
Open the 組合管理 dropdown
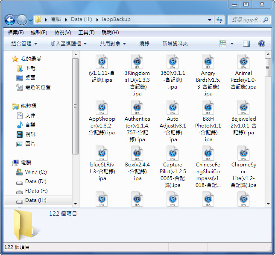coord(24,43)
